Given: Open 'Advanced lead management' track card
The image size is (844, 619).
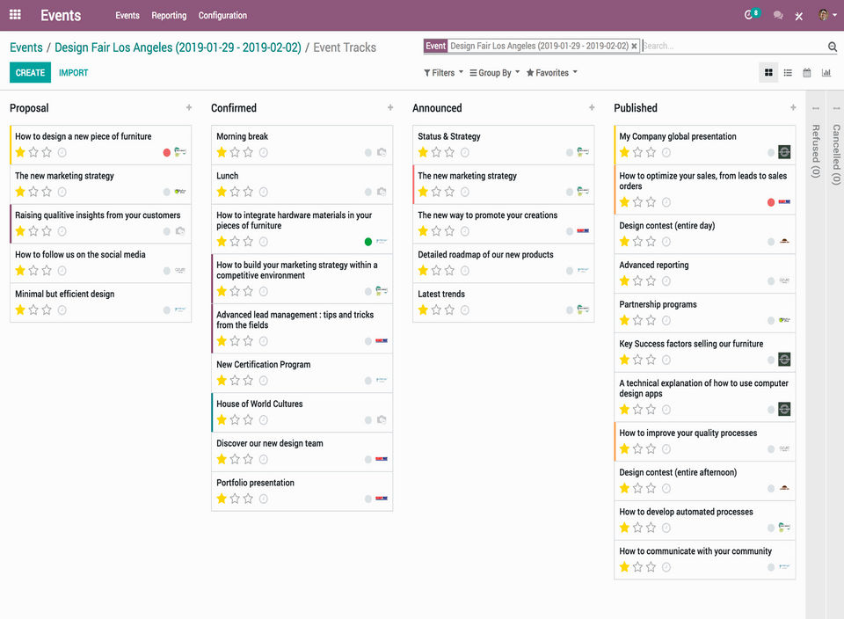Looking at the screenshot, I should [x=302, y=328].
